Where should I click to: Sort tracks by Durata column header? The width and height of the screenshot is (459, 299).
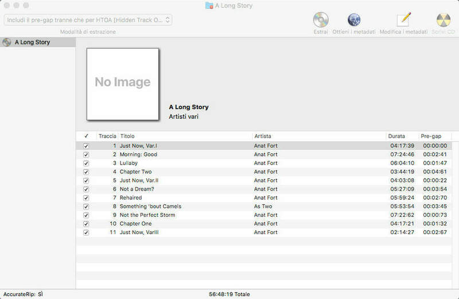pos(402,136)
